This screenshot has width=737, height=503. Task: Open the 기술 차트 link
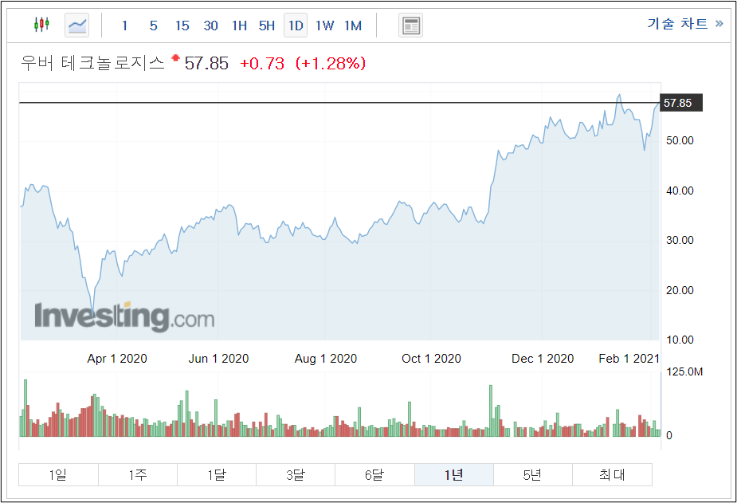pyautogui.click(x=685, y=23)
